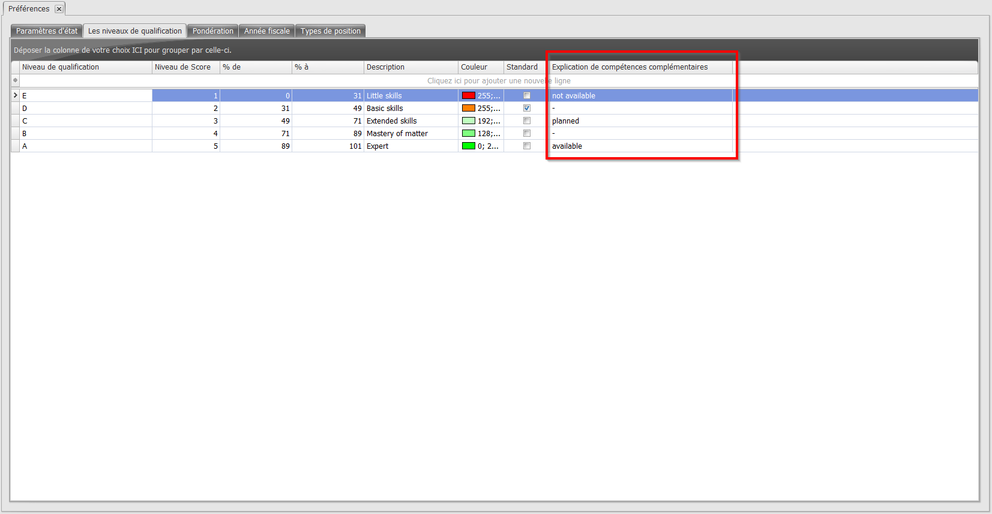Enable Standard checkbox for Extended skills row
Screen dimensions: 992x514
click(x=527, y=121)
